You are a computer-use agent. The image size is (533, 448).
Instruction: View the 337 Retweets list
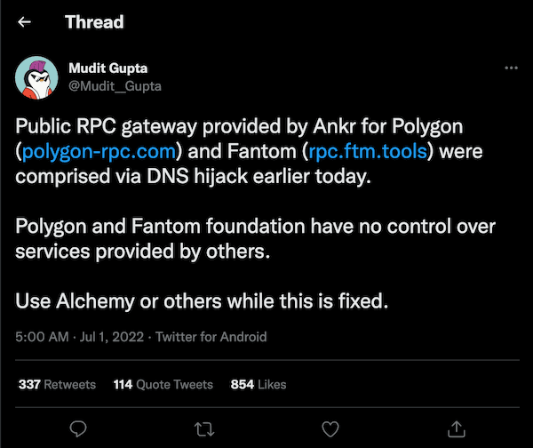coord(57,384)
